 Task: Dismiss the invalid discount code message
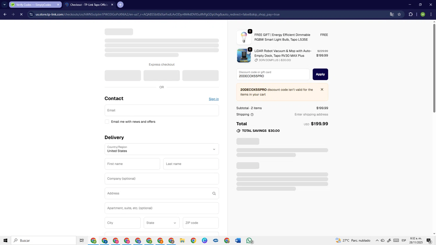click(322, 89)
